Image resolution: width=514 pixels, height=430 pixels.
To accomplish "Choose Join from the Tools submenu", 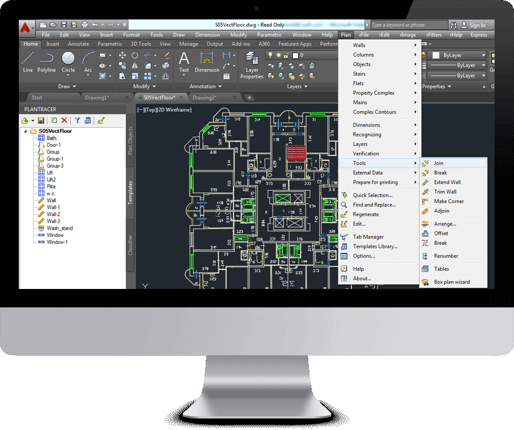I will (x=439, y=163).
